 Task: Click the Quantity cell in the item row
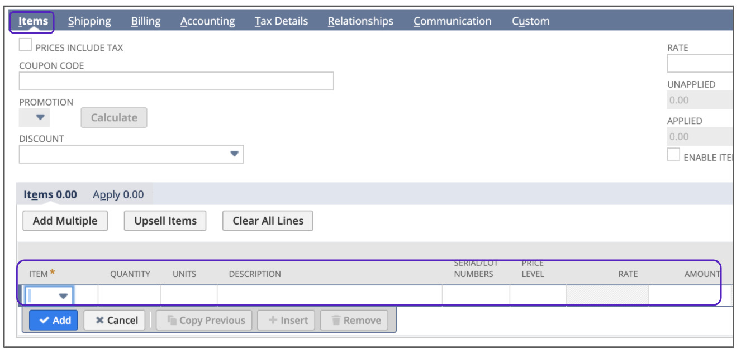point(130,295)
